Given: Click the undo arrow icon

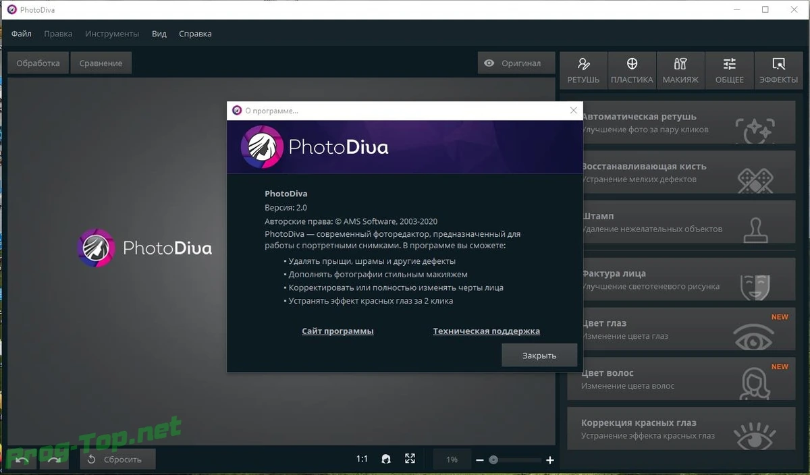Looking at the screenshot, I should [22, 459].
